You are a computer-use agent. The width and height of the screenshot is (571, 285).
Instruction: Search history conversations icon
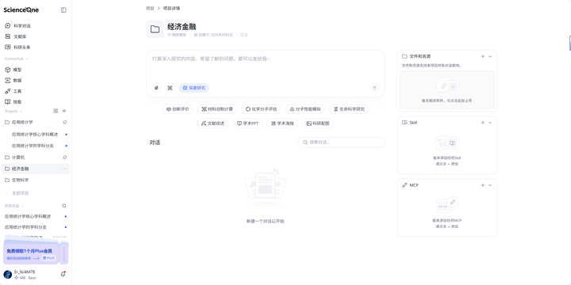pos(64,206)
